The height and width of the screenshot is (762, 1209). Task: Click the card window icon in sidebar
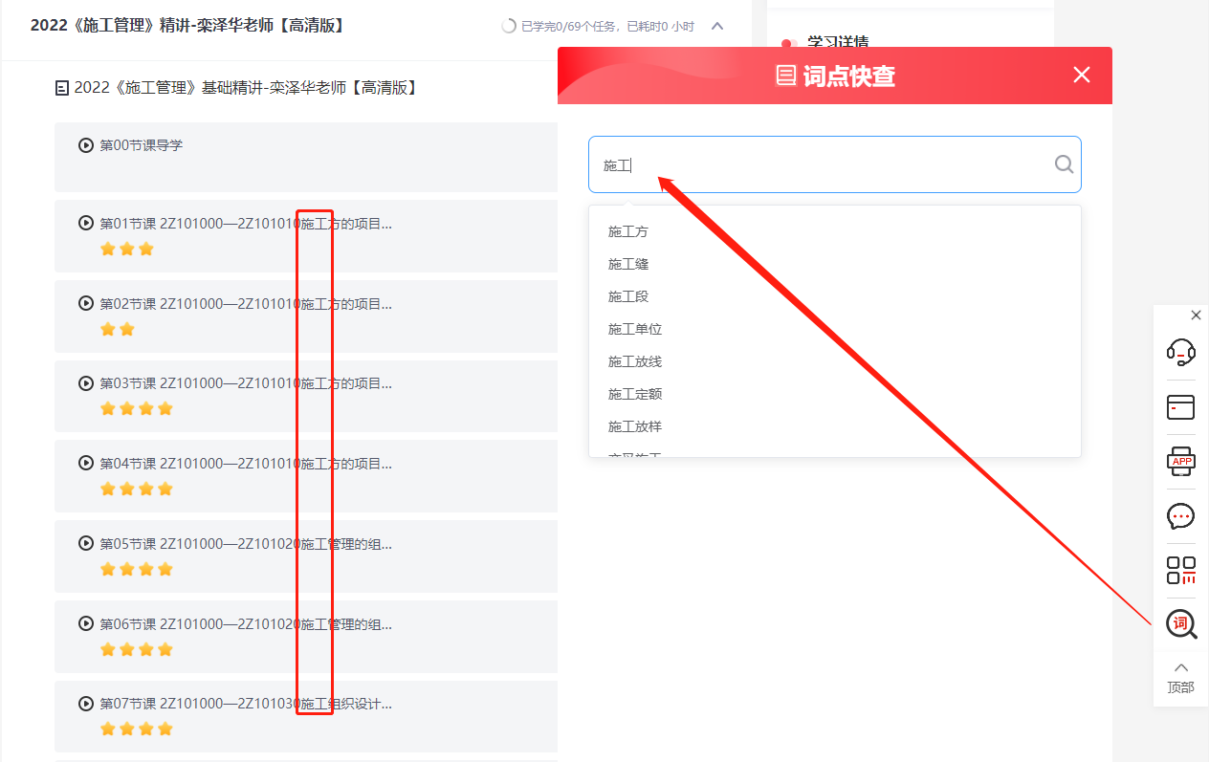[x=1181, y=407]
